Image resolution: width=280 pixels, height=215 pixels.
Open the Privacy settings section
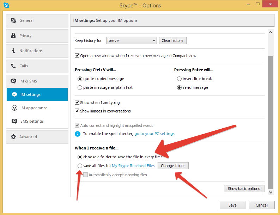(37, 36)
